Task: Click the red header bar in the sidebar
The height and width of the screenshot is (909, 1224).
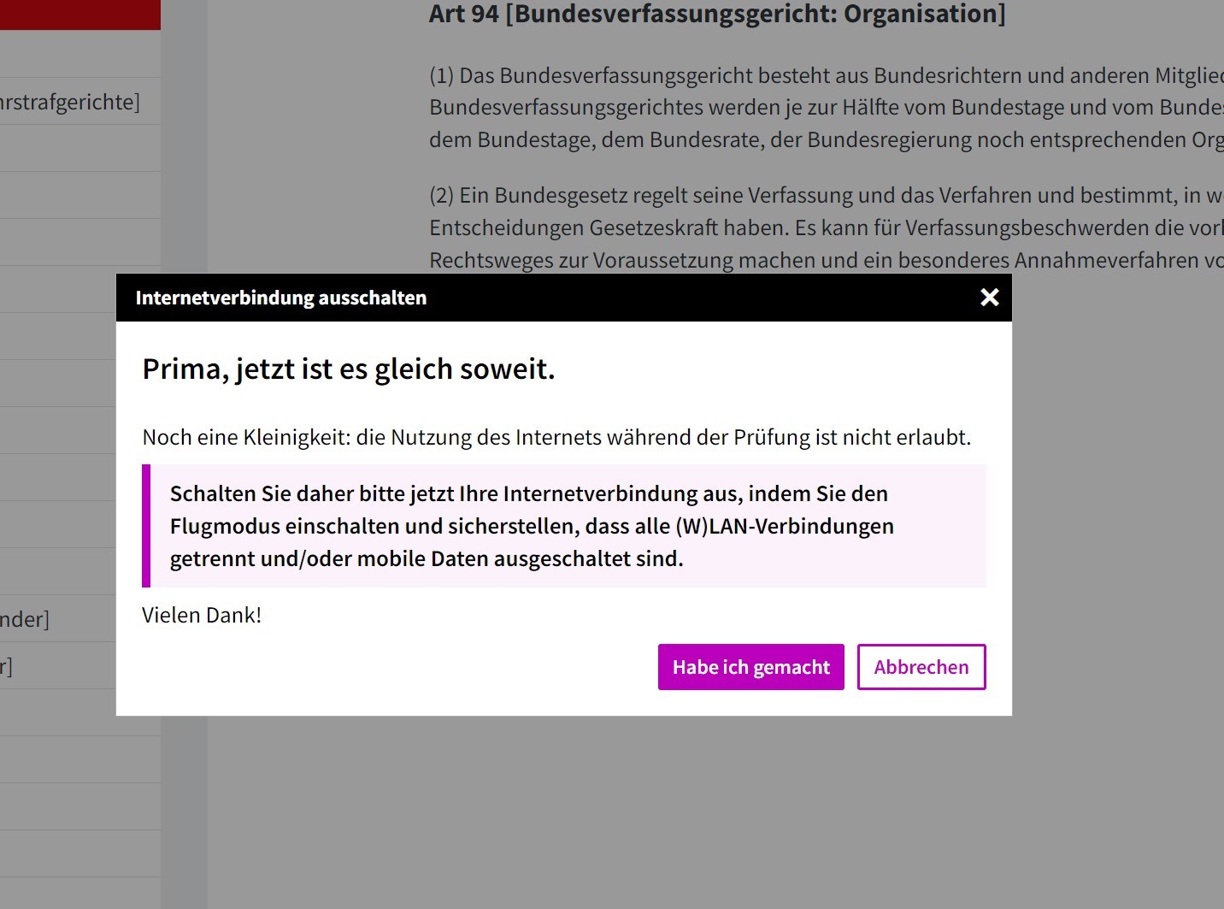Action: point(80,15)
